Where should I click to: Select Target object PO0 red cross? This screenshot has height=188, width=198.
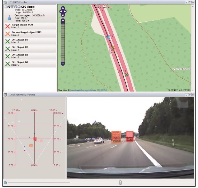tap(8, 26)
